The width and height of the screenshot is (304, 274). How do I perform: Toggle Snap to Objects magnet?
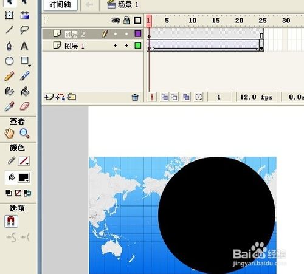click(x=11, y=221)
